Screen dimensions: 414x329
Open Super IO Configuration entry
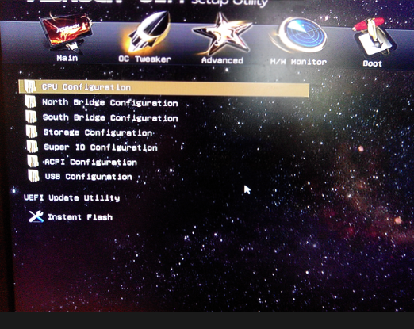point(101,147)
